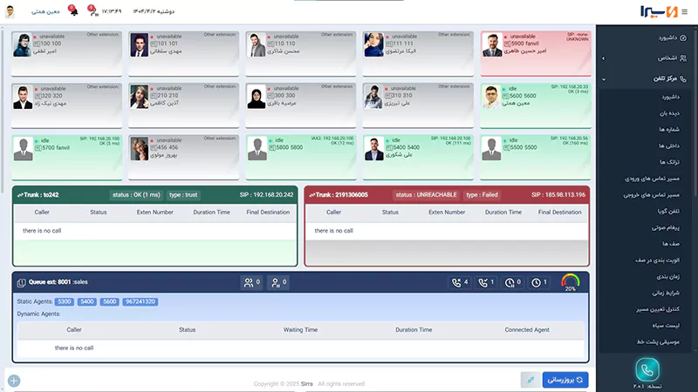Viewport: 698px width, 392px height.
Task: Click the plus icon at bottom left
Action: point(13,381)
